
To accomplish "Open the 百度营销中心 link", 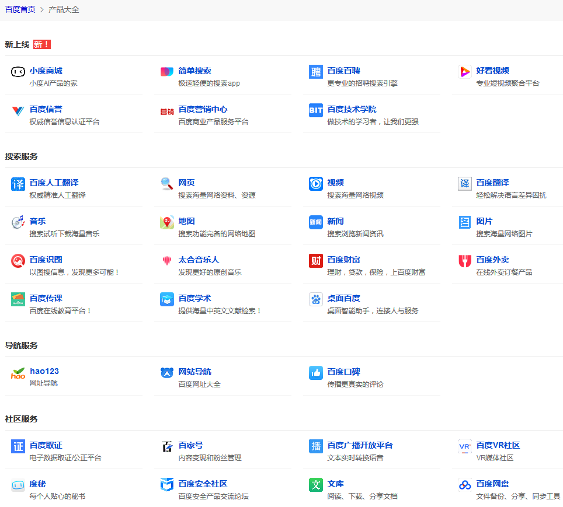I will (203, 109).
